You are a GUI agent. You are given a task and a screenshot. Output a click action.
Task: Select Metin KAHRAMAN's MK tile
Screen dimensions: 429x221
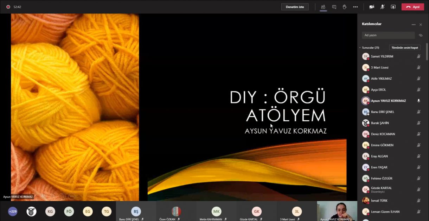pos(216,211)
